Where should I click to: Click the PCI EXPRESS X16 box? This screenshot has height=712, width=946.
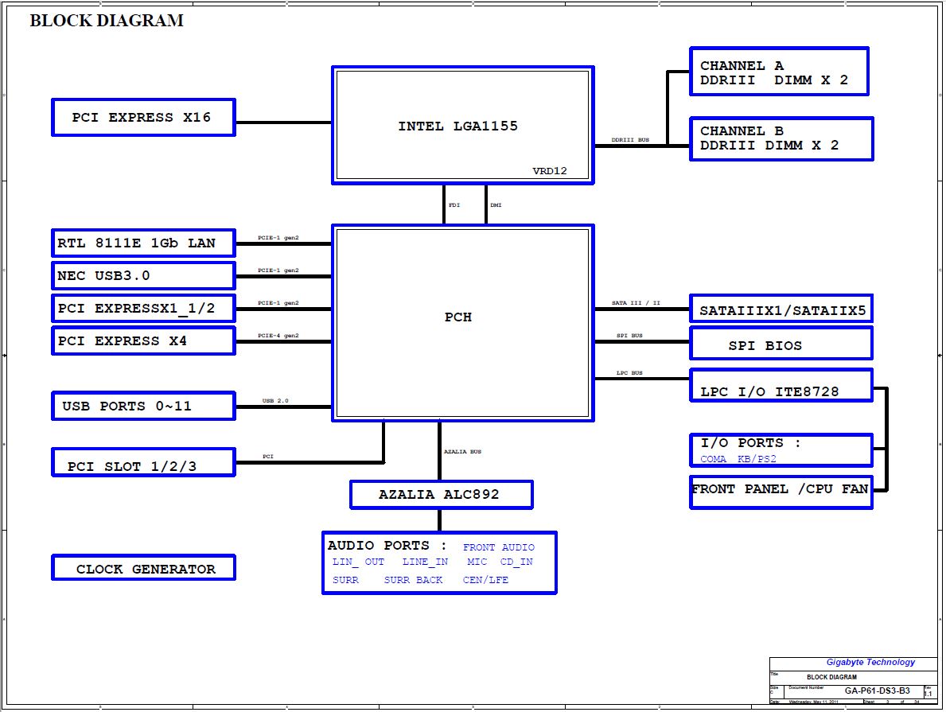[143, 118]
